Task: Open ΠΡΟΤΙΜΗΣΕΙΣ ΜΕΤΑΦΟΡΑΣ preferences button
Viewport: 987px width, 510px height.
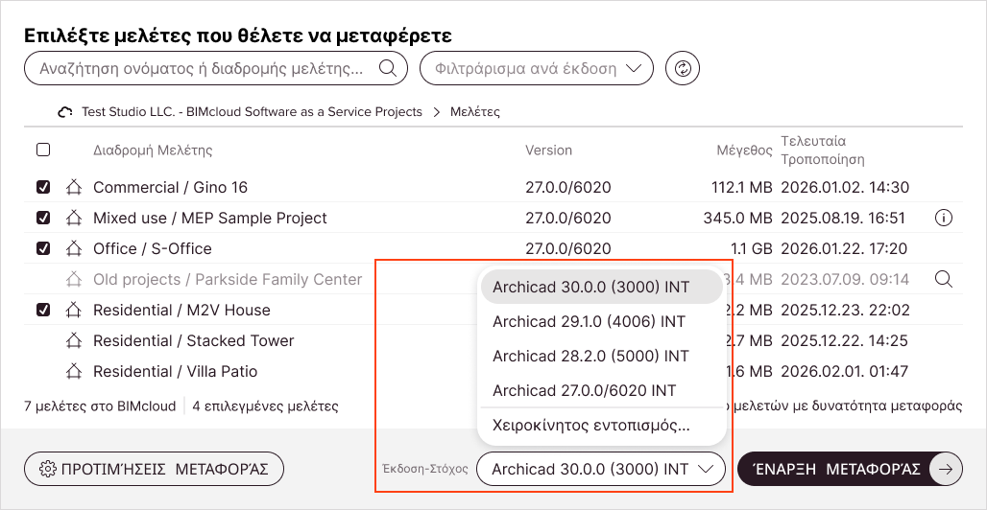Action: click(x=155, y=469)
